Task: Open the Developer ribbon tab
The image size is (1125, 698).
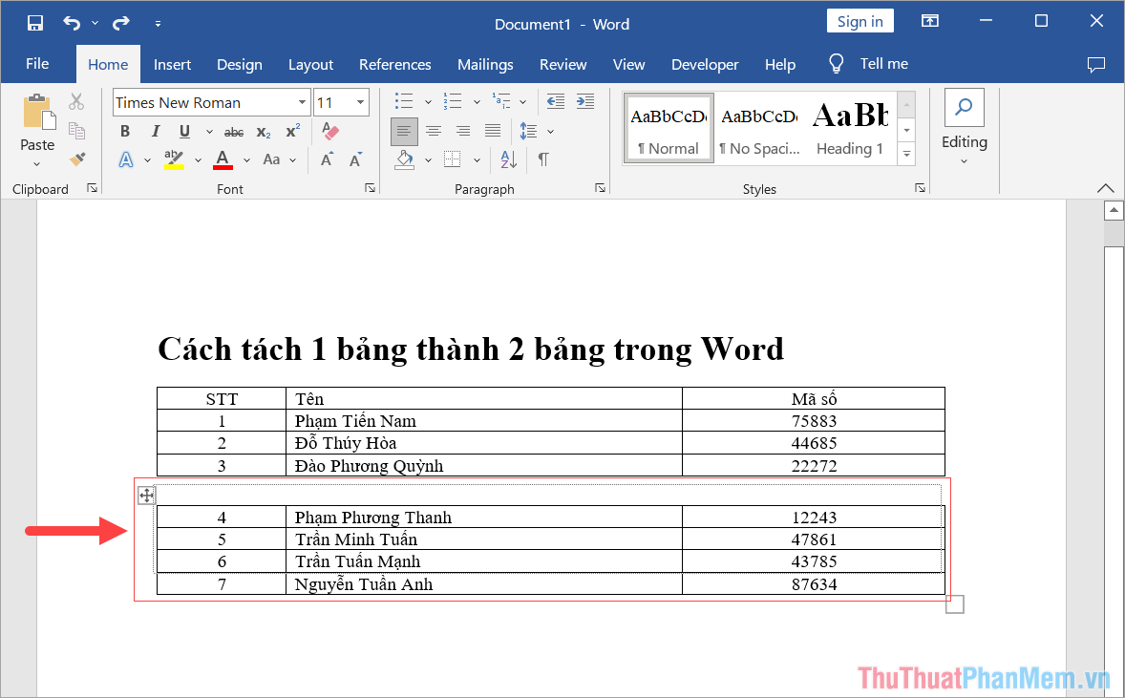Action: 705,64
